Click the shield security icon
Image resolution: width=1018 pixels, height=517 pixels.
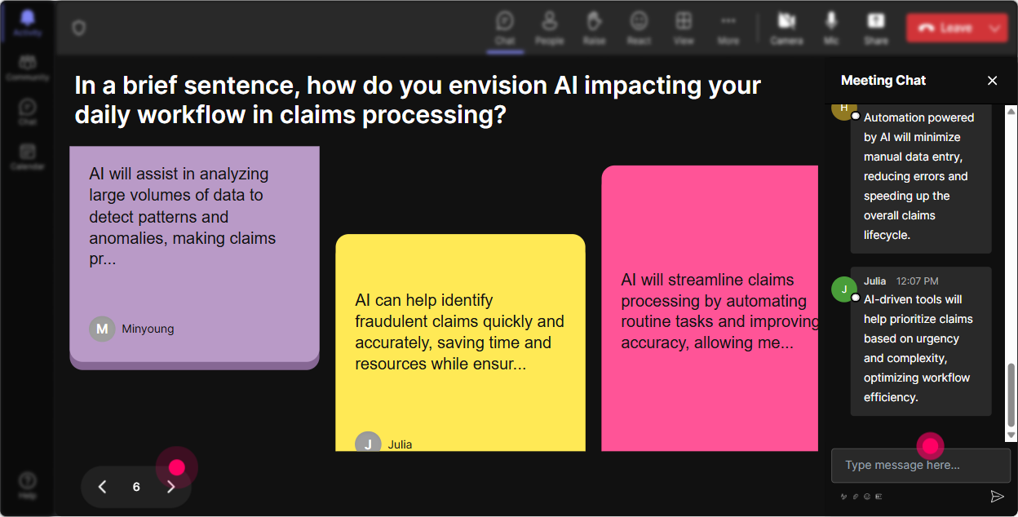78,29
